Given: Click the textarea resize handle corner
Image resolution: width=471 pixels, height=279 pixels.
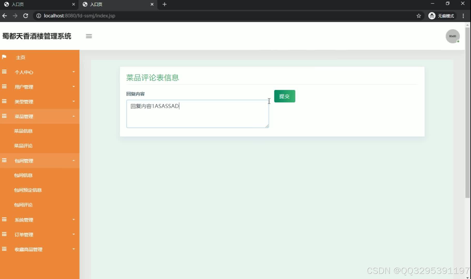Looking at the screenshot, I should [x=267, y=126].
